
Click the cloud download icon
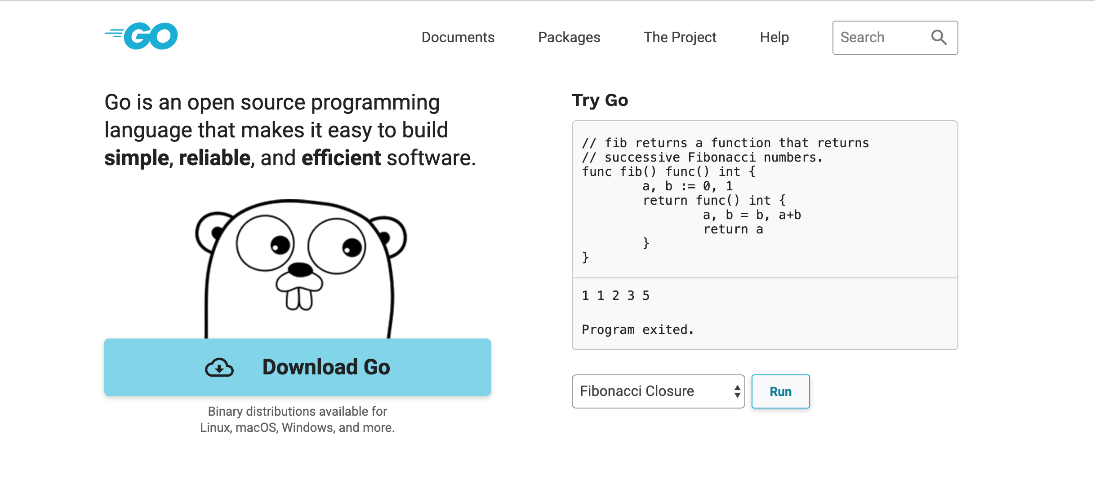point(219,367)
